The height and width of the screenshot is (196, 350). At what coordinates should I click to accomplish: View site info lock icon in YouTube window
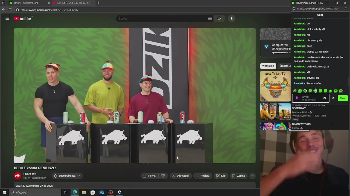(17, 10)
